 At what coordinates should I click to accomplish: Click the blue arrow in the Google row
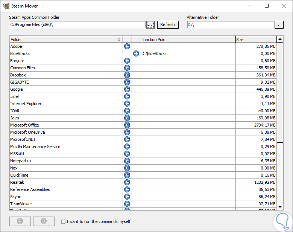pyautogui.click(x=127, y=89)
